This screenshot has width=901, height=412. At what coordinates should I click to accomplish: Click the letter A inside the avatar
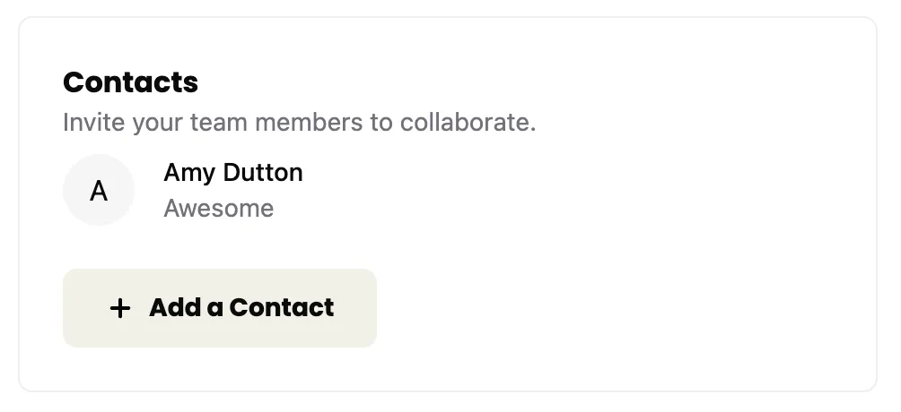coord(99,191)
